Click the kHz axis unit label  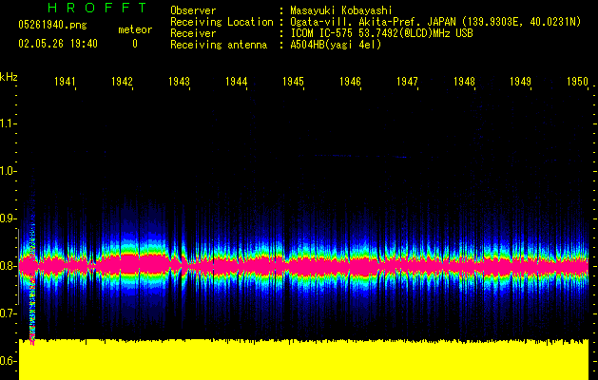[9, 77]
